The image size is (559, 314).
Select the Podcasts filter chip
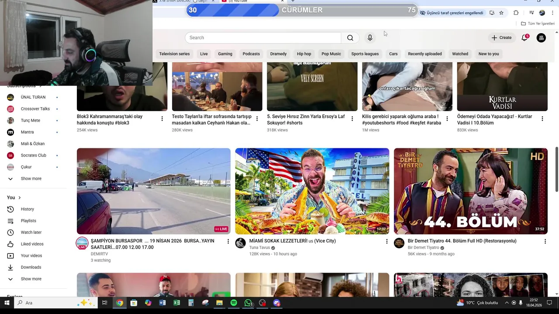pyautogui.click(x=251, y=54)
